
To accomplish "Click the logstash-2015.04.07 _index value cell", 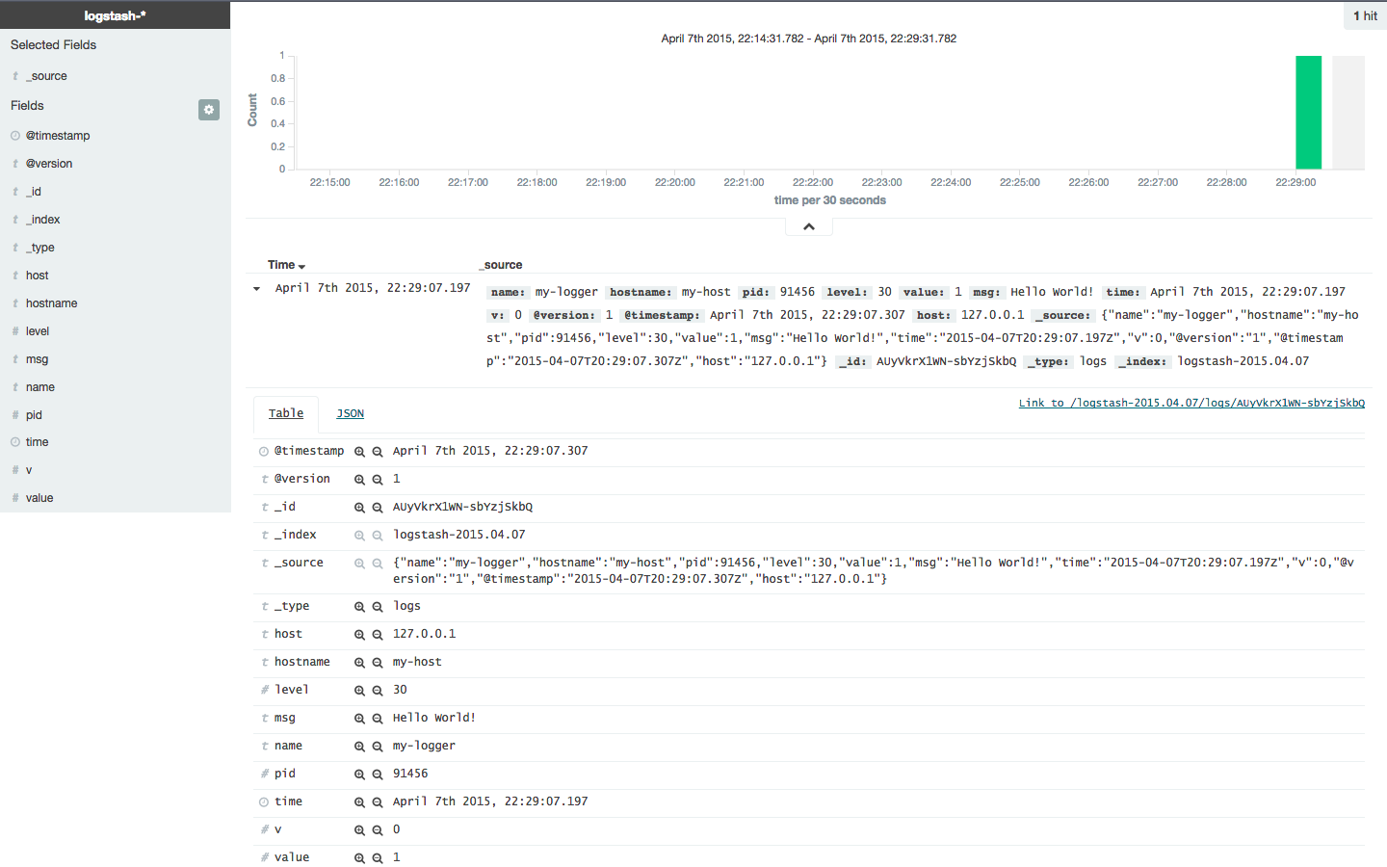I will tap(459, 535).
